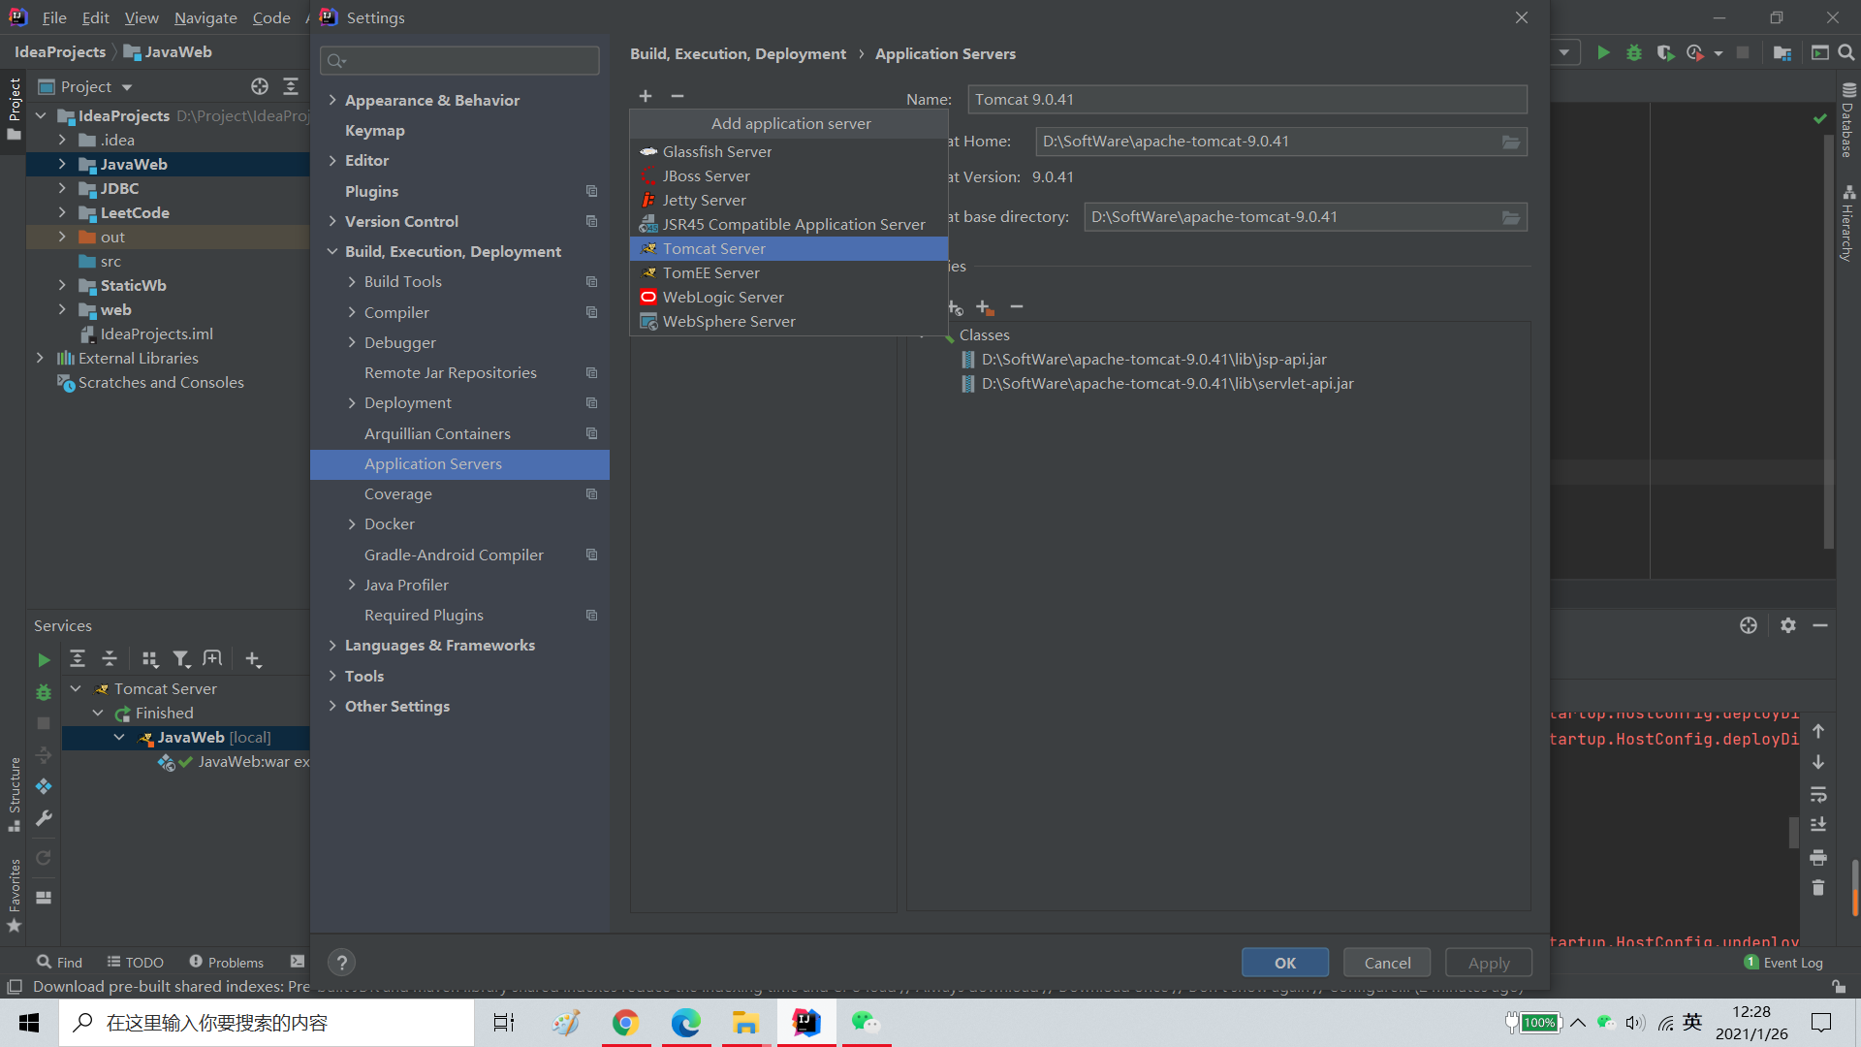
Task: Collapse the Build, Execution, Deployment section
Action: [332, 251]
